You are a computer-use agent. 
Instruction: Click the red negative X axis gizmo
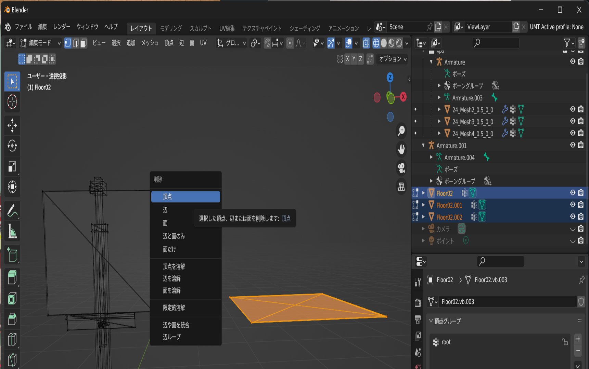[377, 98]
